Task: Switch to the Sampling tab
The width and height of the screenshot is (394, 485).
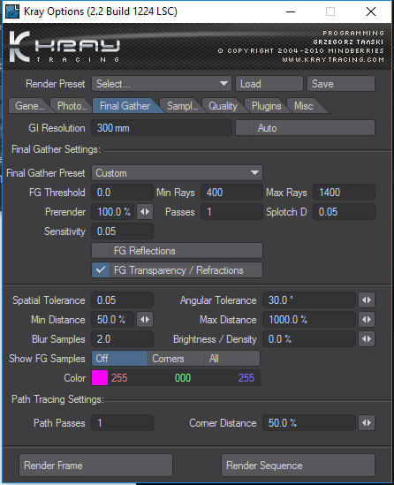Action: coord(182,106)
